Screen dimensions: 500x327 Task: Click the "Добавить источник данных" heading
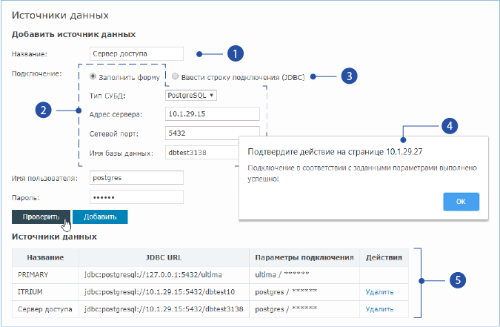click(73, 35)
